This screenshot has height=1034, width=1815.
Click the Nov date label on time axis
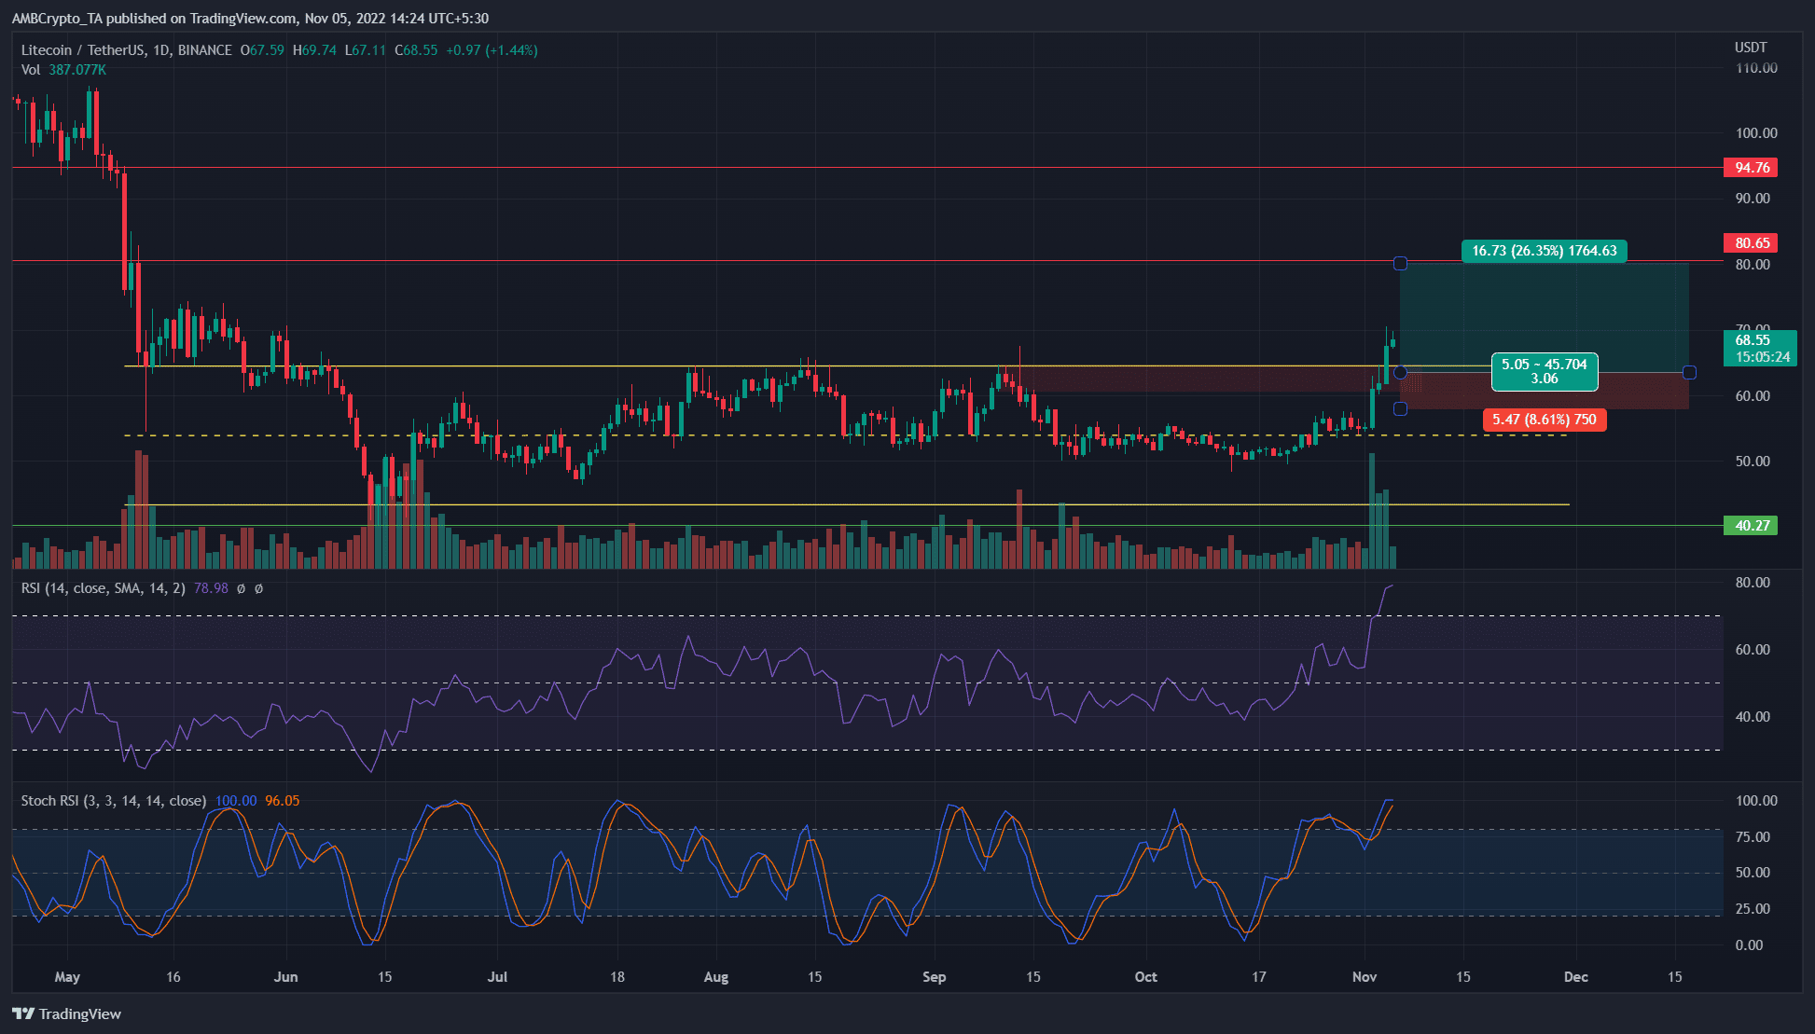[x=1365, y=977]
